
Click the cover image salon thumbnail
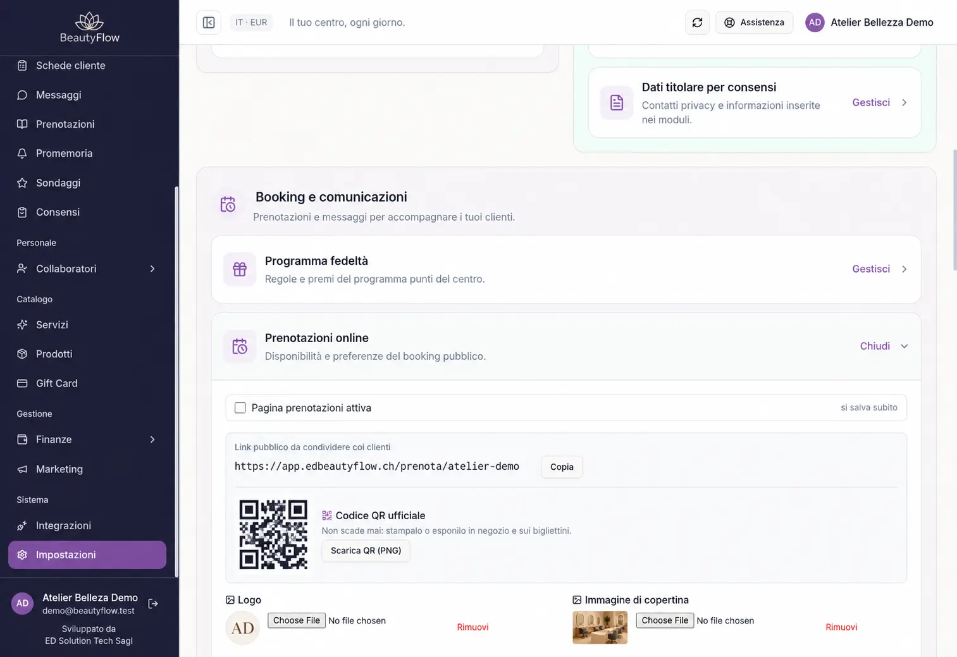(x=600, y=627)
